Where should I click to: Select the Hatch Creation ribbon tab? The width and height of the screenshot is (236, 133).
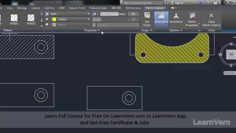[155, 8]
